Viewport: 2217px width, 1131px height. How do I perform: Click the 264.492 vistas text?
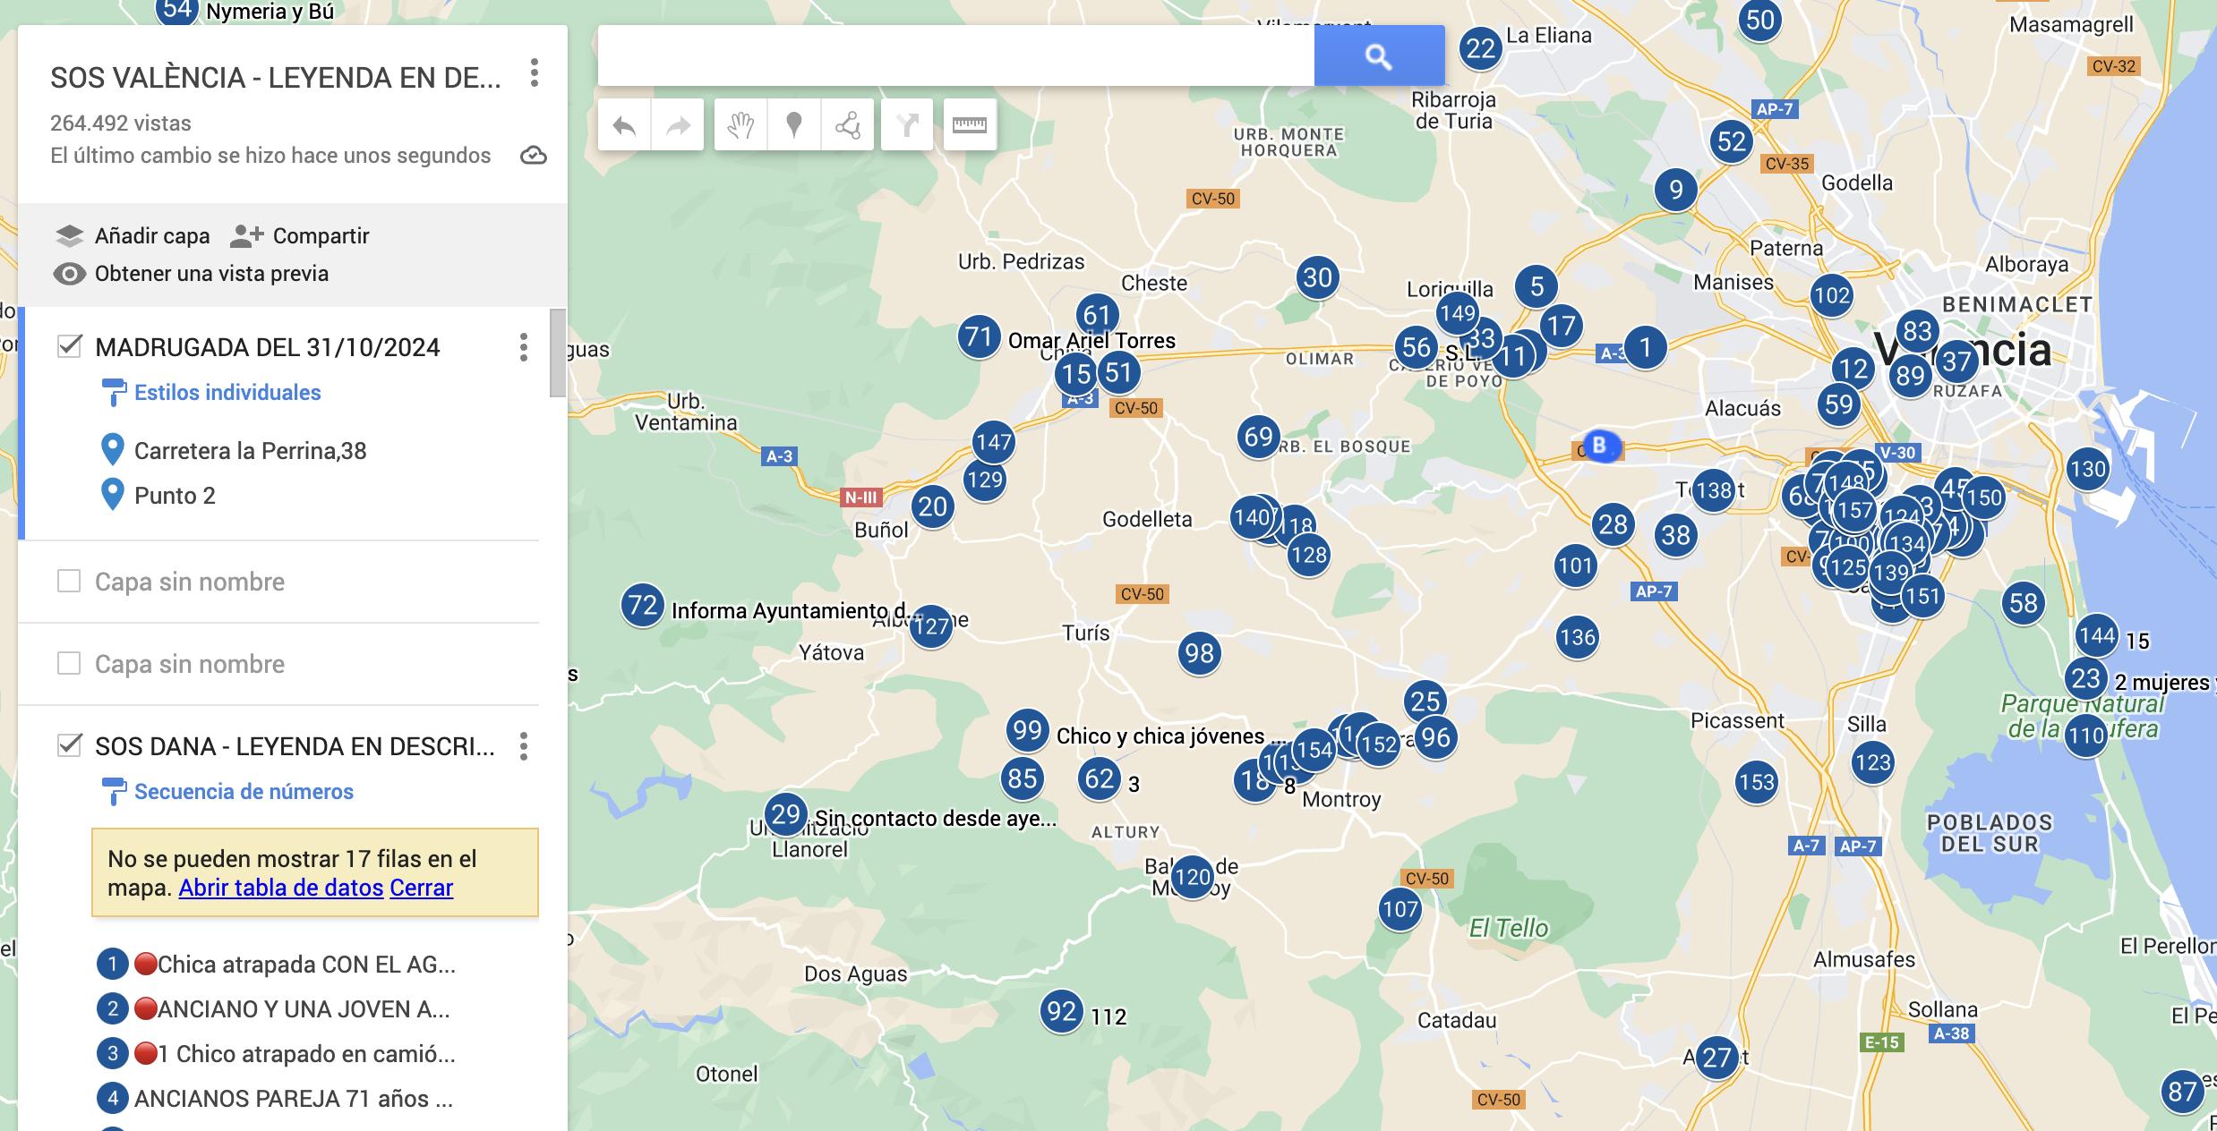tap(121, 123)
